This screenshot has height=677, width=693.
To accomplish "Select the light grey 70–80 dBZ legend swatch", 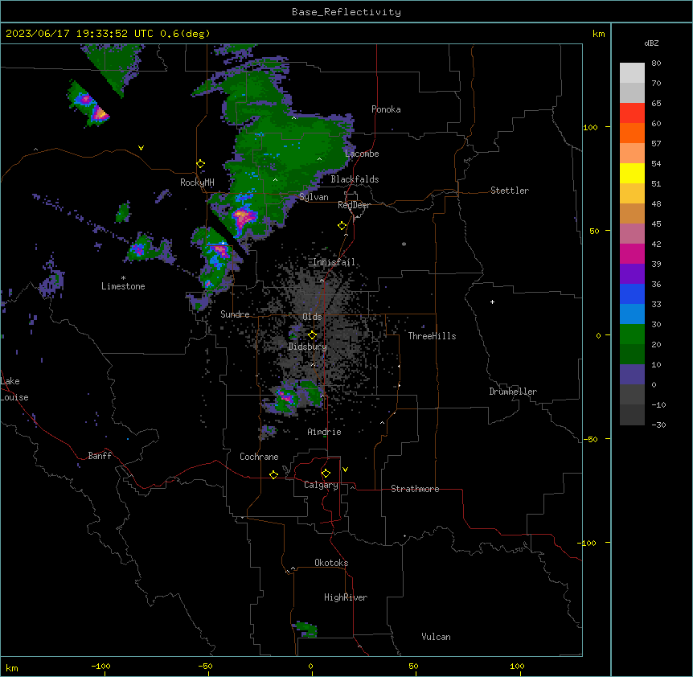I will (x=632, y=73).
